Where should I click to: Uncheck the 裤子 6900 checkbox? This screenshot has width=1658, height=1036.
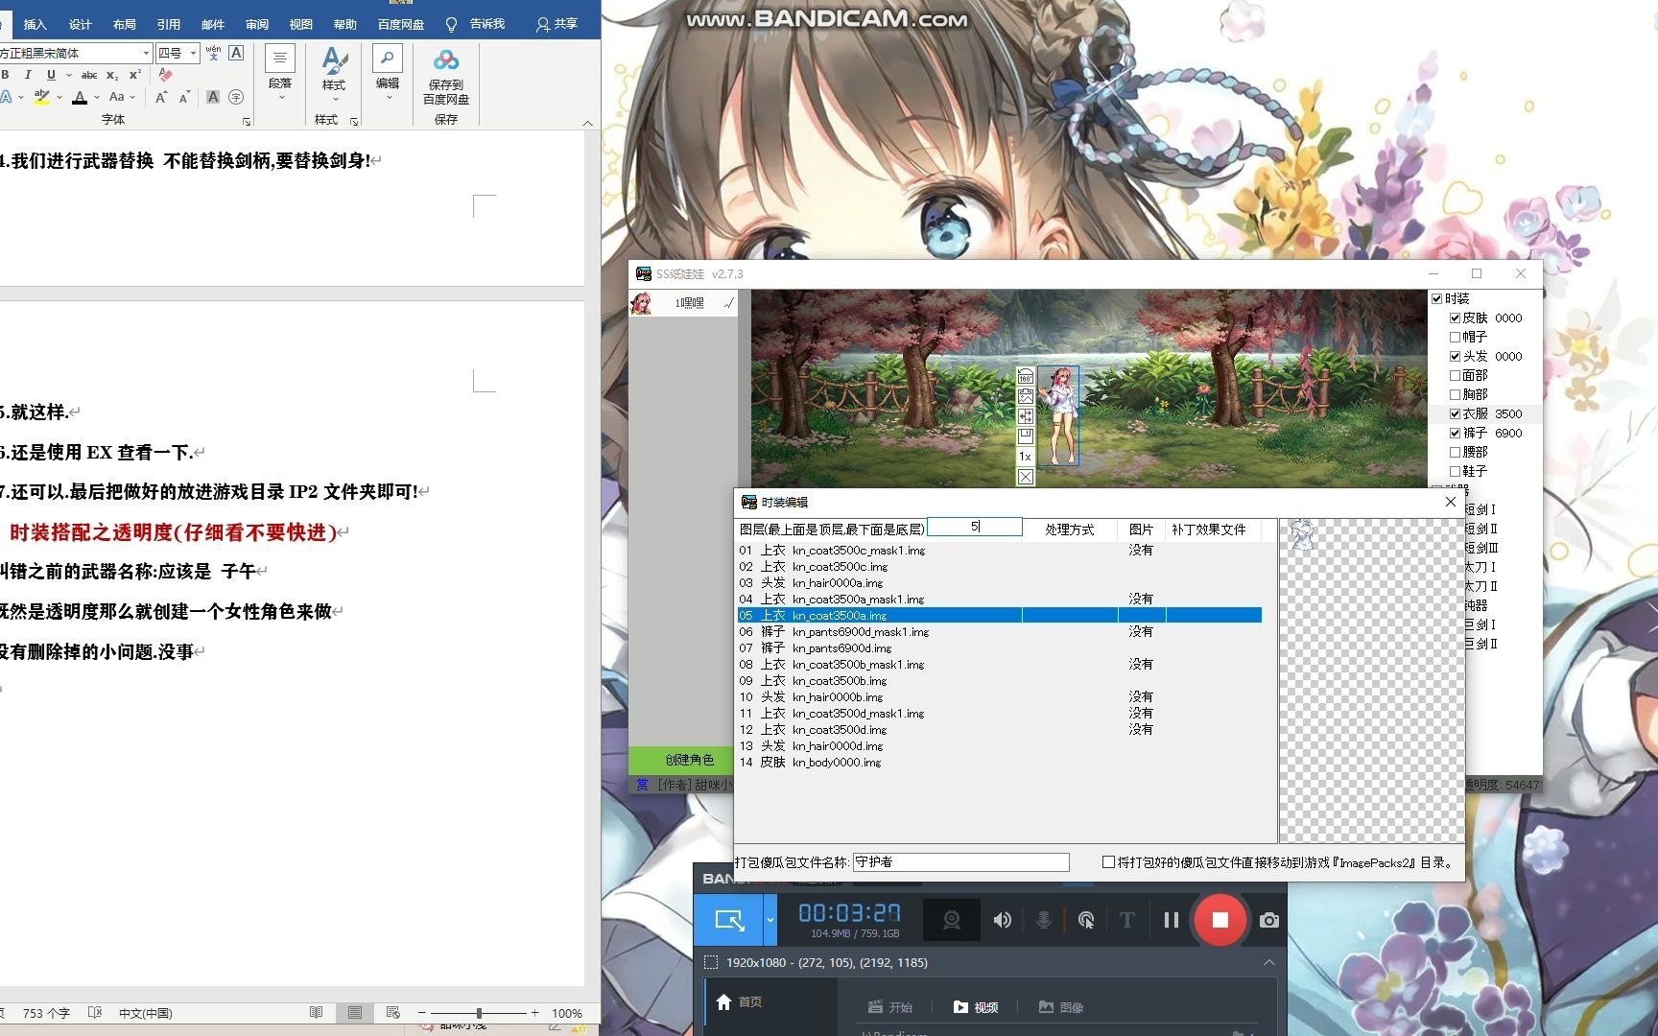tap(1455, 433)
